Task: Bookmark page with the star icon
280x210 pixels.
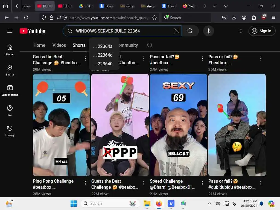Action: (154, 17)
